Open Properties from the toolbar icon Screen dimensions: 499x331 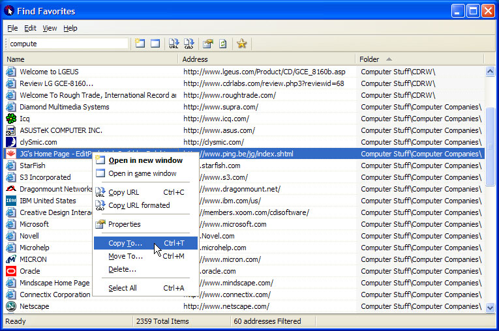[208, 44]
